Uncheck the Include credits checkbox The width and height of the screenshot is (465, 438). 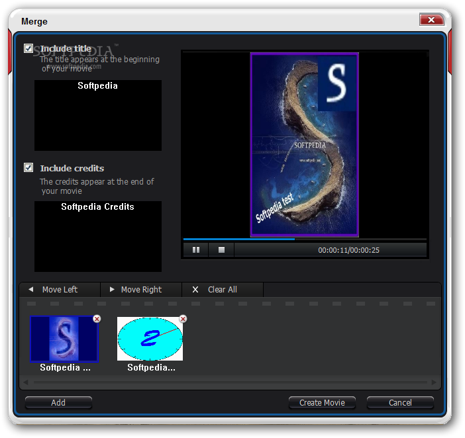pos(28,167)
